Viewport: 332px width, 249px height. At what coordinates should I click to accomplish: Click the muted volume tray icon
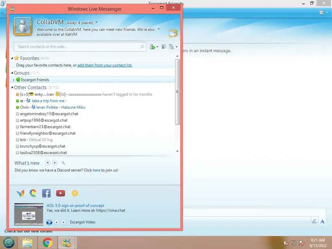click(x=286, y=243)
